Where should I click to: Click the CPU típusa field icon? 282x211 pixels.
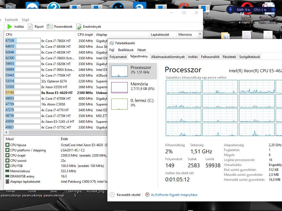(7, 145)
